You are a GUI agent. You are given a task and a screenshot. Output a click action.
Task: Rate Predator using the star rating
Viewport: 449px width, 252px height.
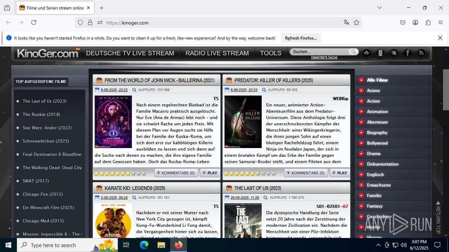[250, 173]
